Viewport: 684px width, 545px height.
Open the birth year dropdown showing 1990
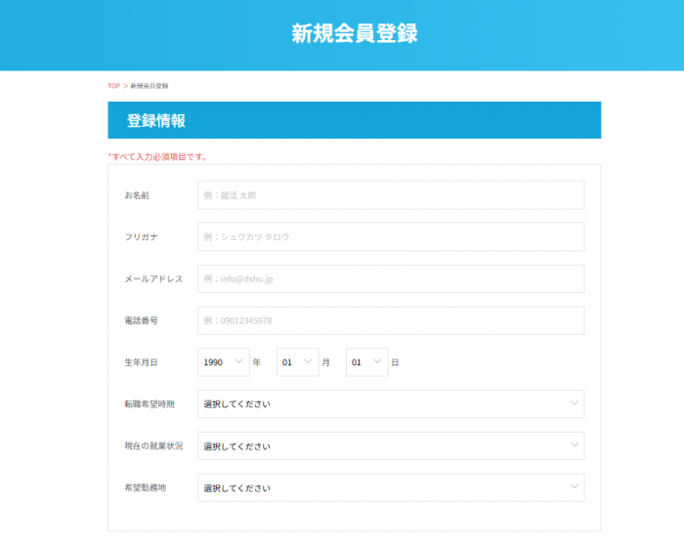click(224, 362)
